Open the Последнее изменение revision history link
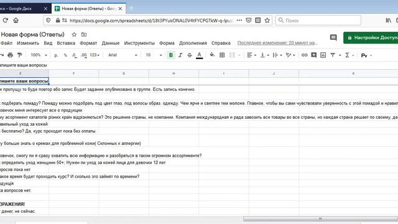Image resolution: width=398 pixels, height=224 pixels. pos(277,43)
